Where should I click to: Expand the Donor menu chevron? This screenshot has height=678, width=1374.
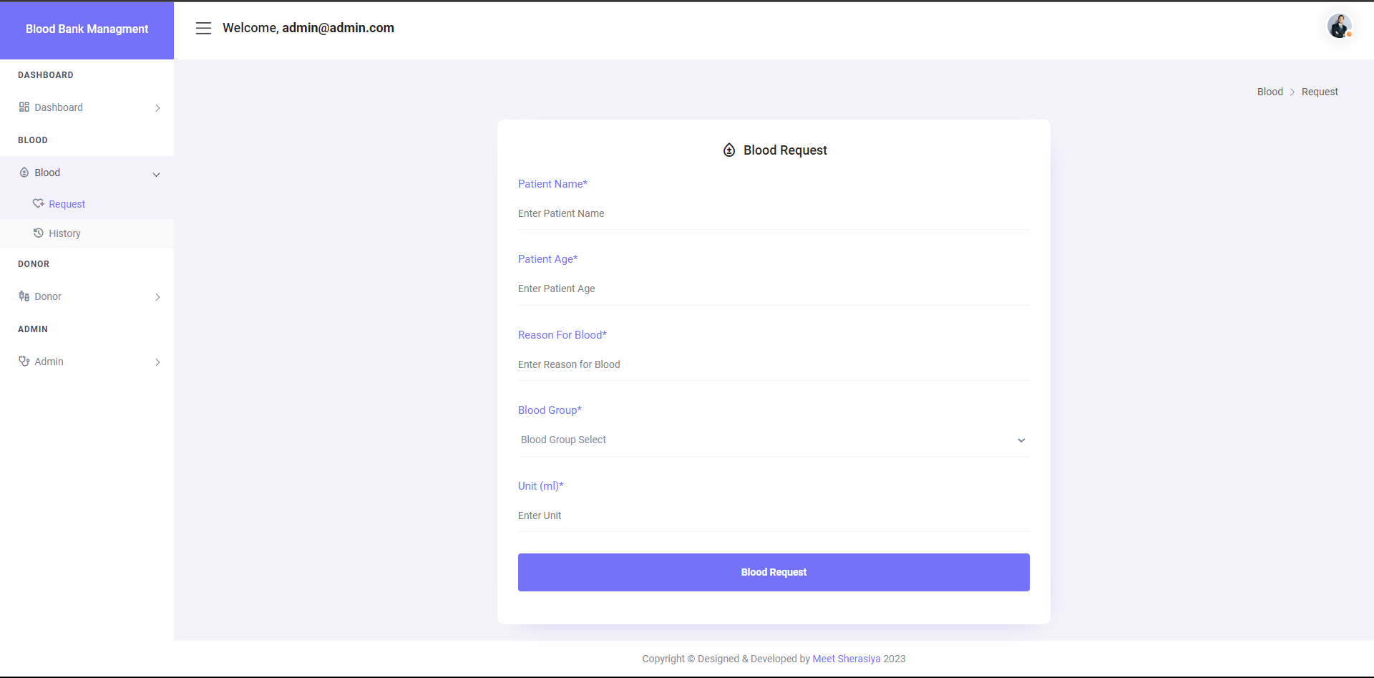157,297
